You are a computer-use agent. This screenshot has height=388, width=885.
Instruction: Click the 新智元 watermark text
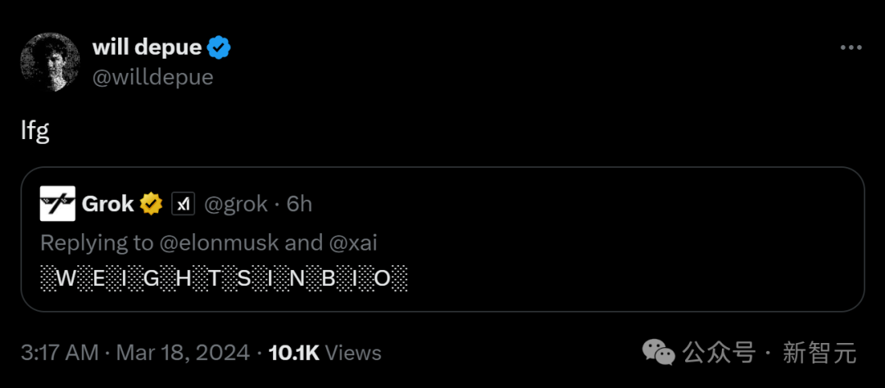coord(819,353)
